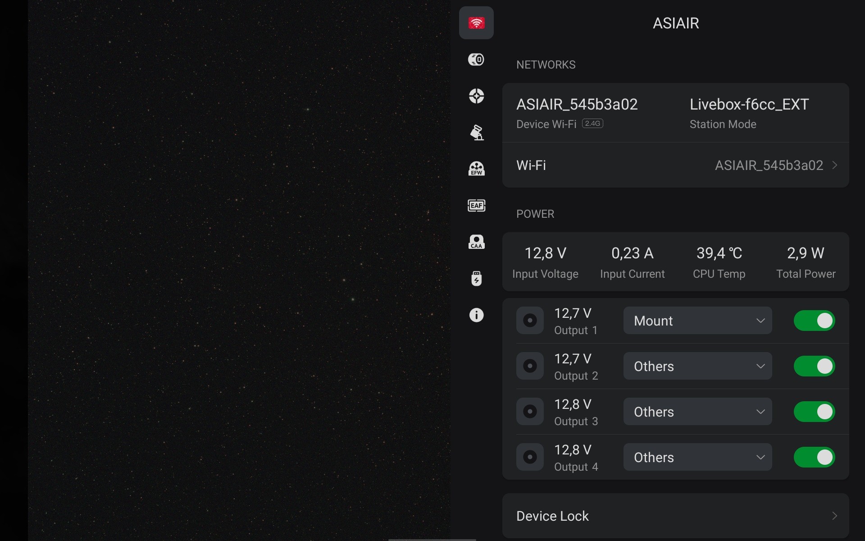
Task: Click the Output 4 power port icon
Action: pos(530,457)
